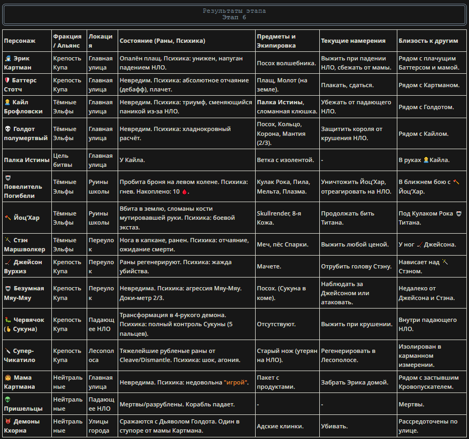
Task: Click the worm emoji beside Червячок
Action: click(x=8, y=320)
